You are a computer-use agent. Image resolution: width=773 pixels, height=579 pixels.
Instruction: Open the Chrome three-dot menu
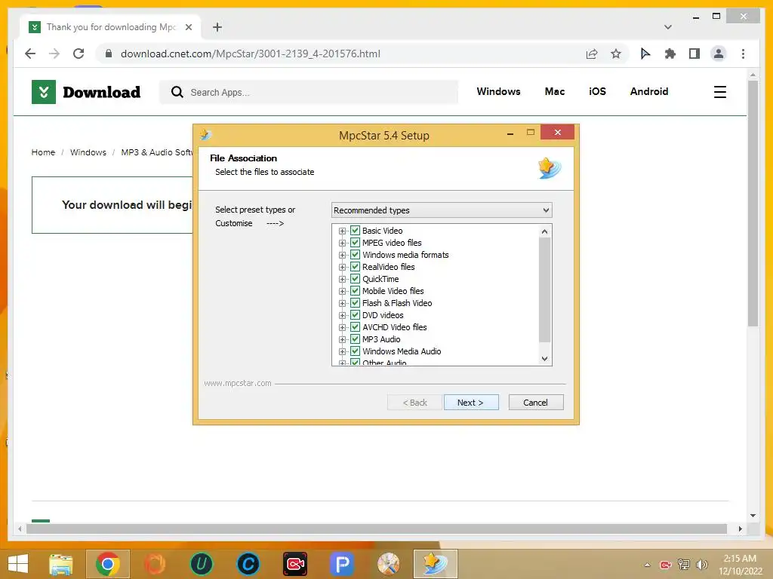click(743, 54)
